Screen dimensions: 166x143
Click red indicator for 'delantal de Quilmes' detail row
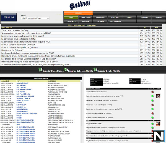(152, 113)
